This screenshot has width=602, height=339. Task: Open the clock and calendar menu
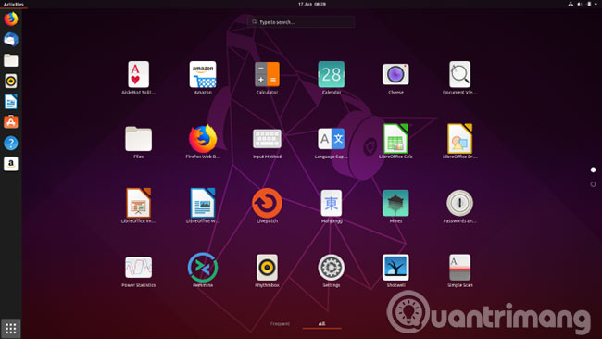point(312,5)
